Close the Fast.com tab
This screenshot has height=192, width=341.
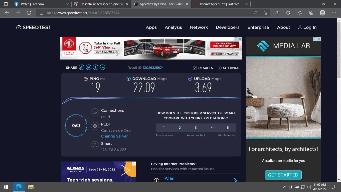[x=247, y=4]
